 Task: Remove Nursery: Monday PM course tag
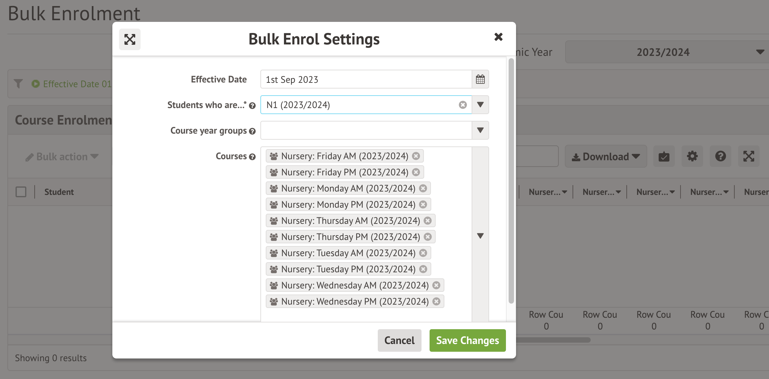pyautogui.click(x=423, y=205)
